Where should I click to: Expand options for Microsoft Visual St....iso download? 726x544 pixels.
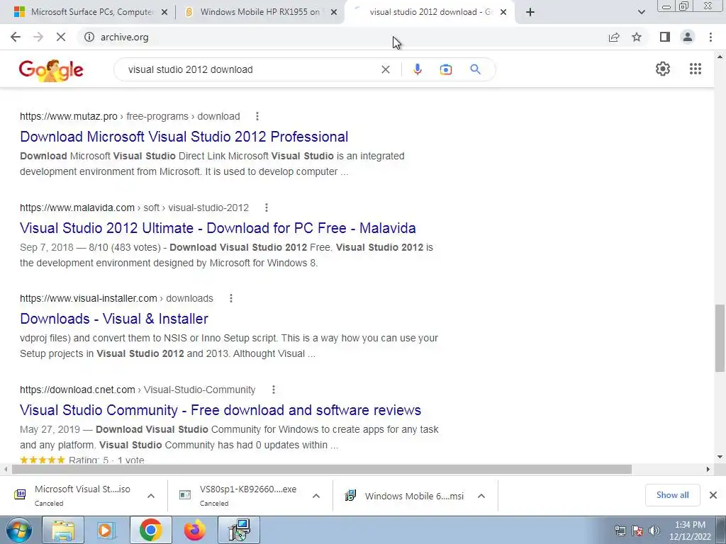pos(150,496)
